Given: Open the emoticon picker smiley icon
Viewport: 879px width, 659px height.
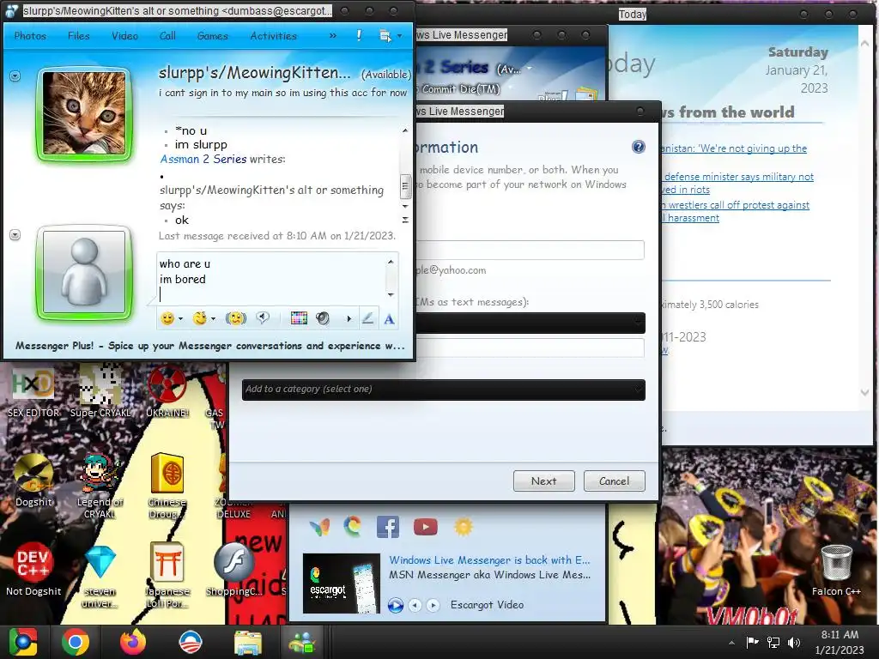Looking at the screenshot, I should coord(167,318).
